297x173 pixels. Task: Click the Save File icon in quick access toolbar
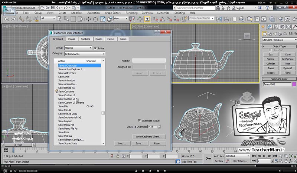coord(53,8)
